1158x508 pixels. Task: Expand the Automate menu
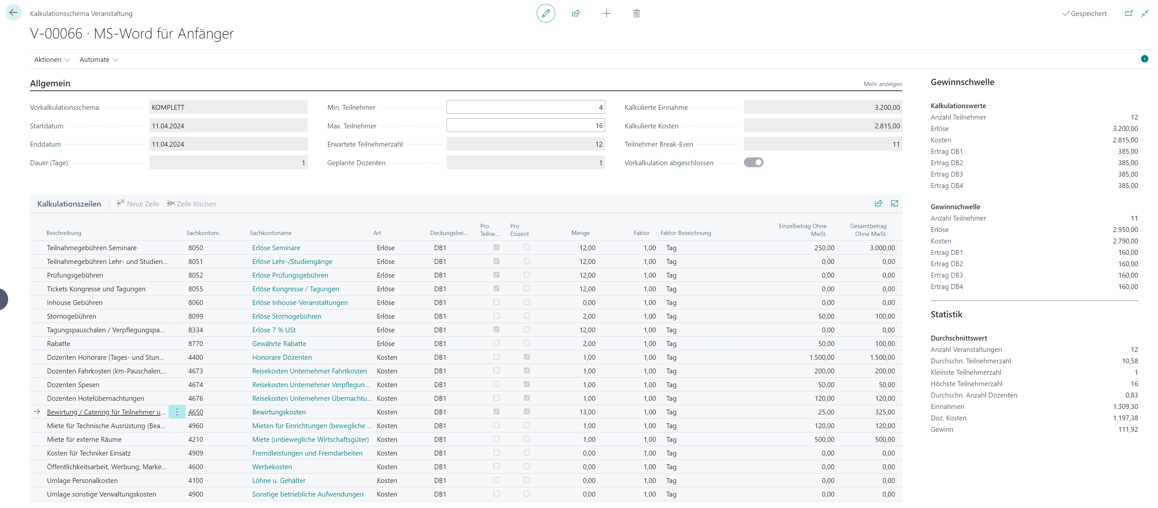[98, 60]
